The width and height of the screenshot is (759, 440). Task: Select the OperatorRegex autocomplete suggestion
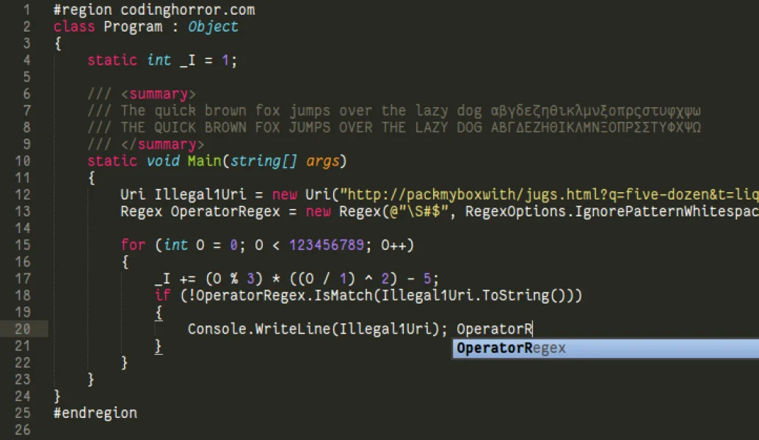point(606,348)
